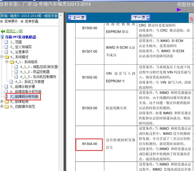Click the document icon beside 2_定义和缩写
This screenshot has width=194, height=171.
(6, 47)
